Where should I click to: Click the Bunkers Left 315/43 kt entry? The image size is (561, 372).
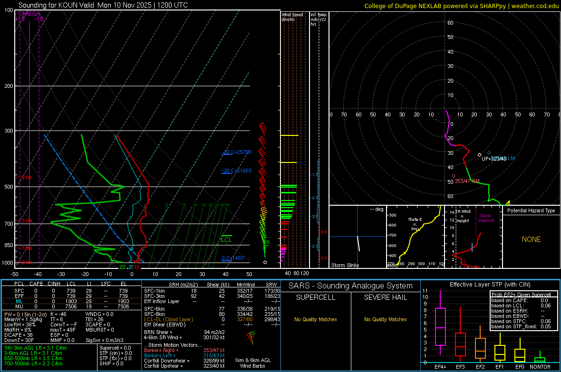point(184,355)
